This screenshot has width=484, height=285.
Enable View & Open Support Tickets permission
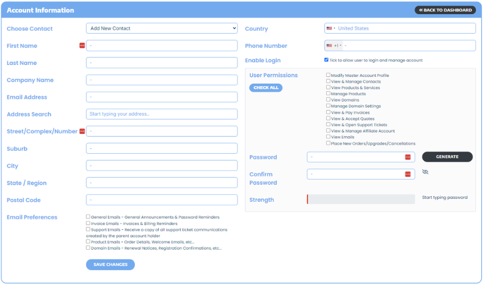coord(329,125)
